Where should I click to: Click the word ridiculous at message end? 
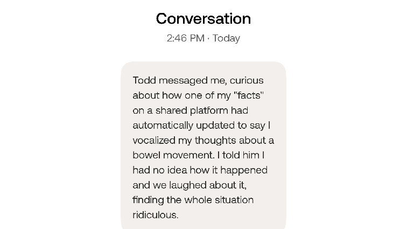pos(155,215)
